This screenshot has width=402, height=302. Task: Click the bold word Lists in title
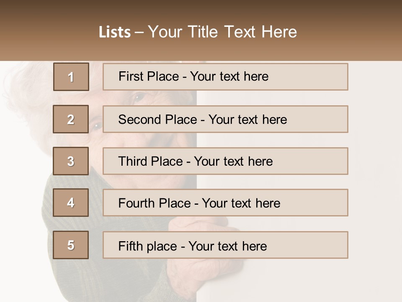coord(115,32)
